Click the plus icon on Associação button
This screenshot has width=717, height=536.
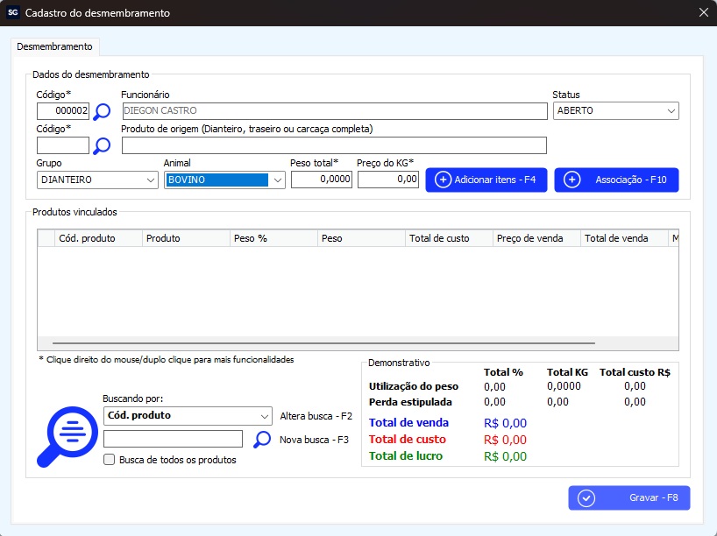572,180
